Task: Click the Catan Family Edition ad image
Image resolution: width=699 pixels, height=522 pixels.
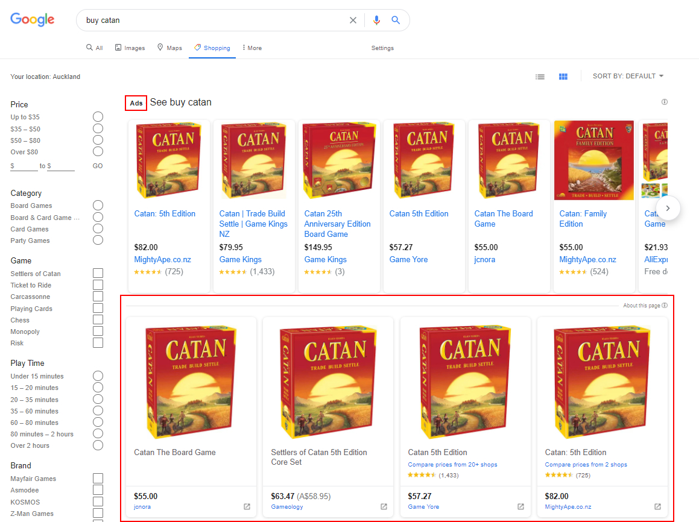Action: coord(594,160)
